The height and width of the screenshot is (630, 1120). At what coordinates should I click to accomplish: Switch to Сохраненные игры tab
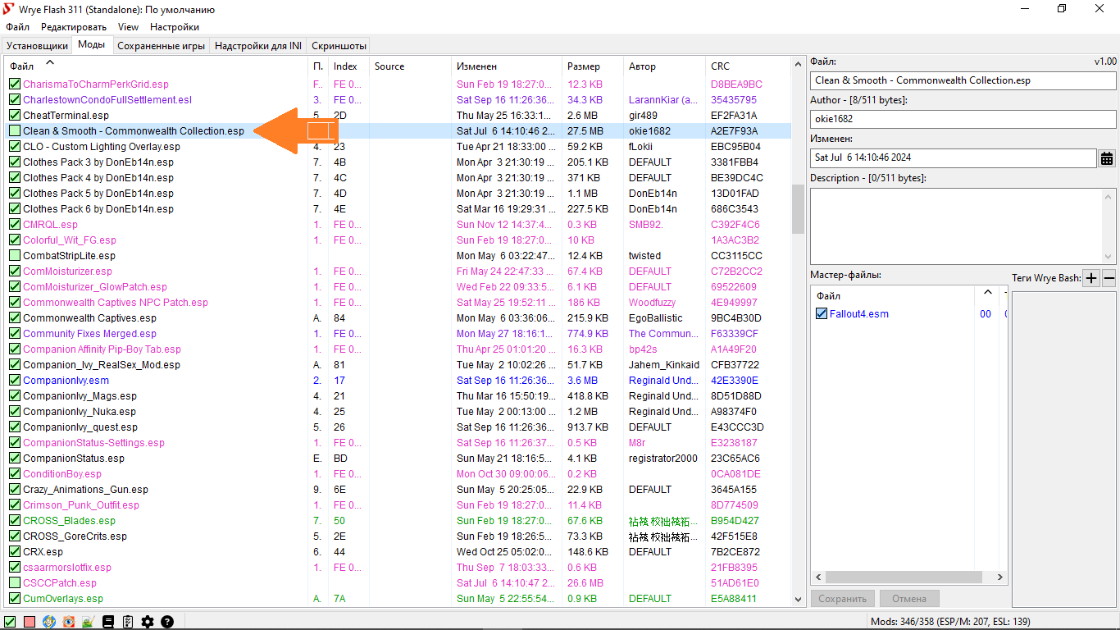click(161, 46)
